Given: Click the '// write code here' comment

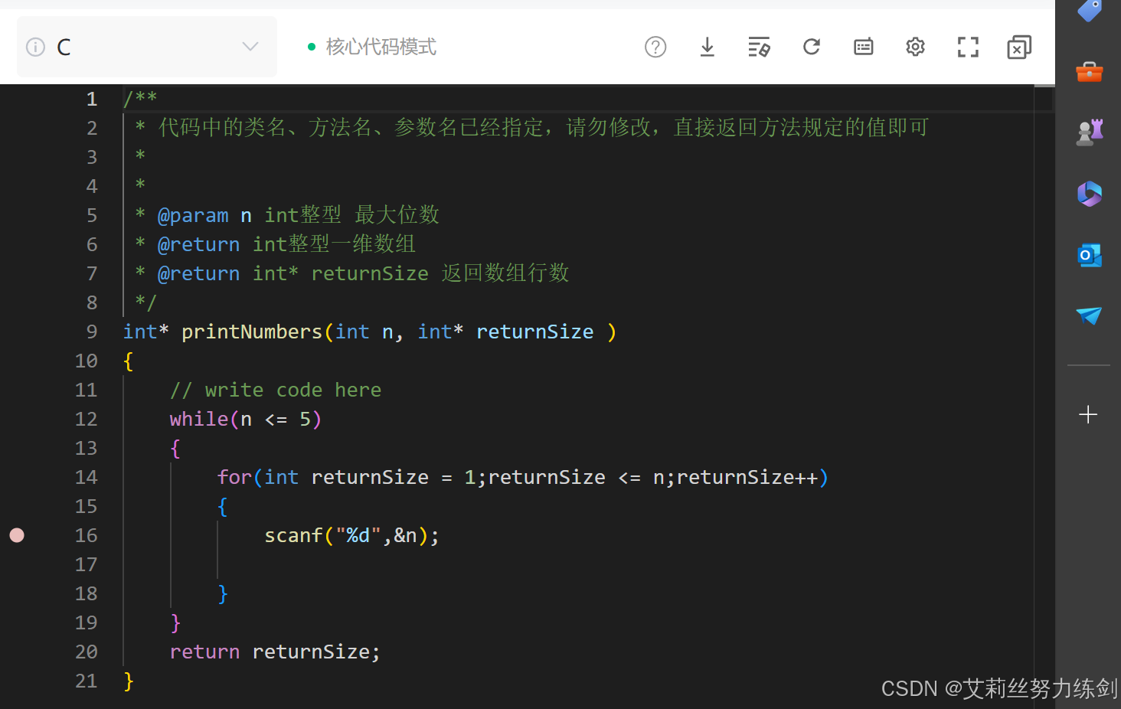Looking at the screenshot, I should point(276,390).
